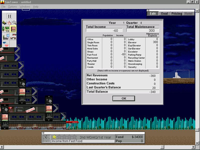Click the status bar window control box
Screen dimensions: 200x150
click(43, 133)
